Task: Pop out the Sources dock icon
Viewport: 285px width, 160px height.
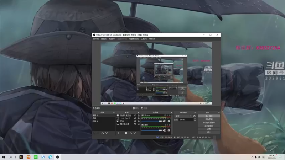Action: (138, 112)
